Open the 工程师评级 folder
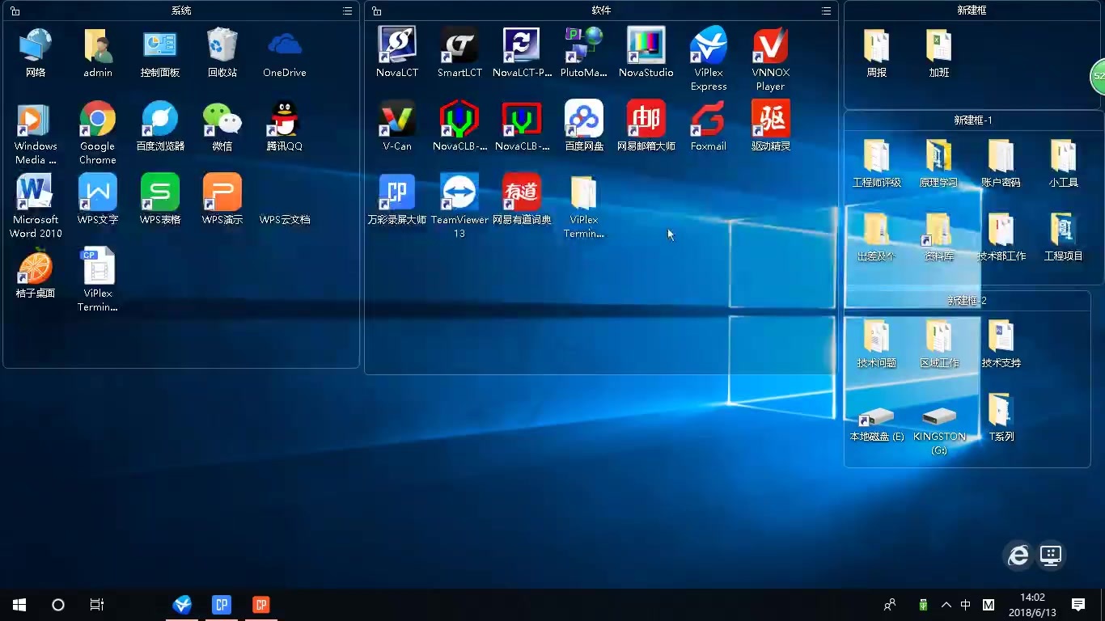1105x621 pixels. tap(877, 155)
